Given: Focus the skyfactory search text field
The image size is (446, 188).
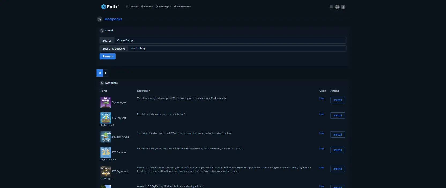Looking at the screenshot, I should pyautogui.click(x=237, y=48).
